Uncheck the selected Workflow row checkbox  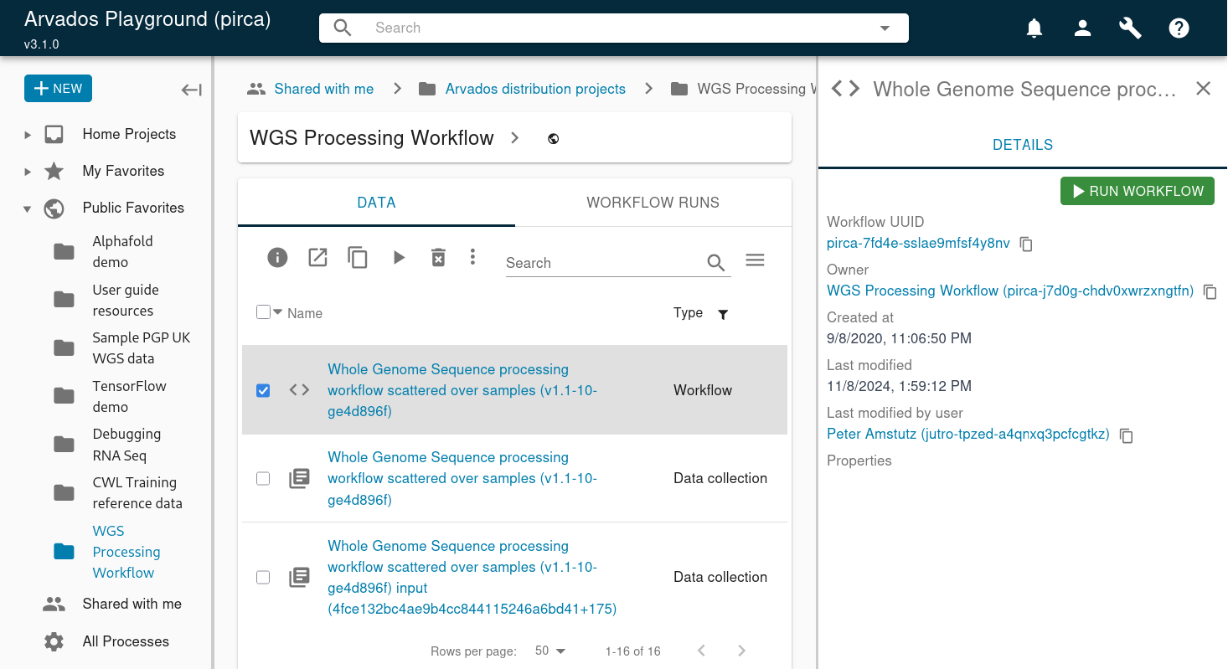263,390
